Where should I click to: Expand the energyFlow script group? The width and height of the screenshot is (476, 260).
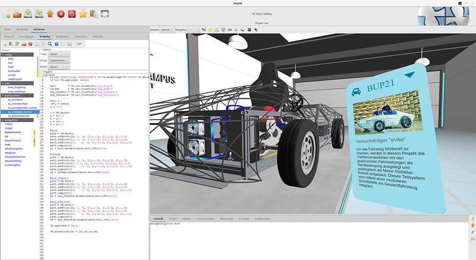2,120
